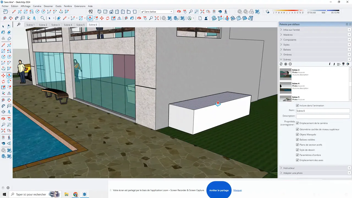Click the Masquer link
352x198 pixels.
(237, 190)
